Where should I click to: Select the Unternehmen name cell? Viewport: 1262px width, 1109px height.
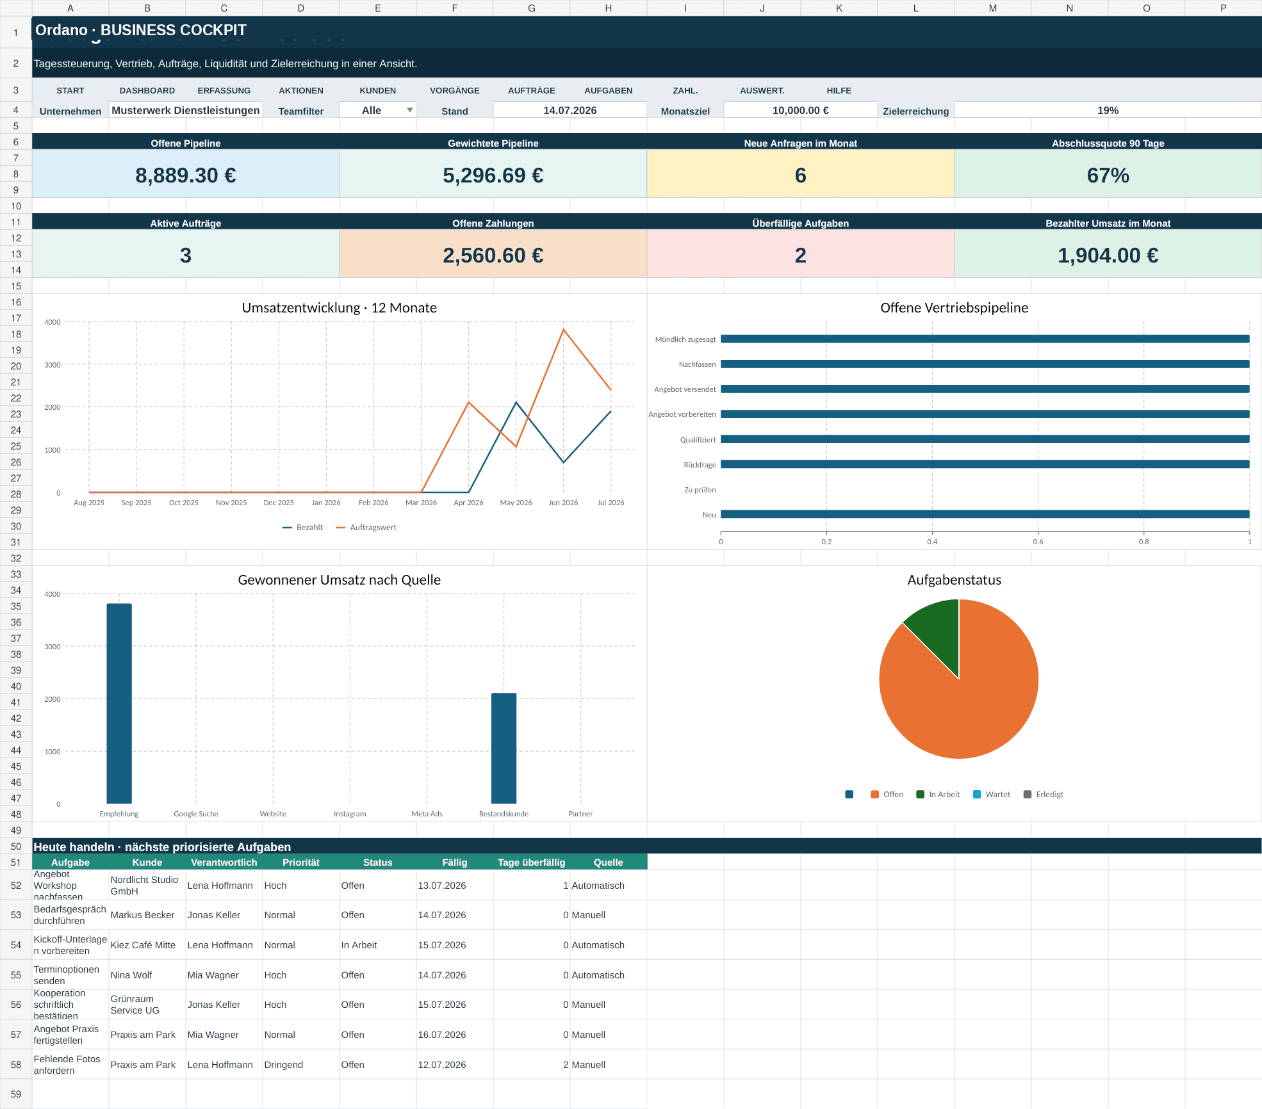click(x=186, y=110)
